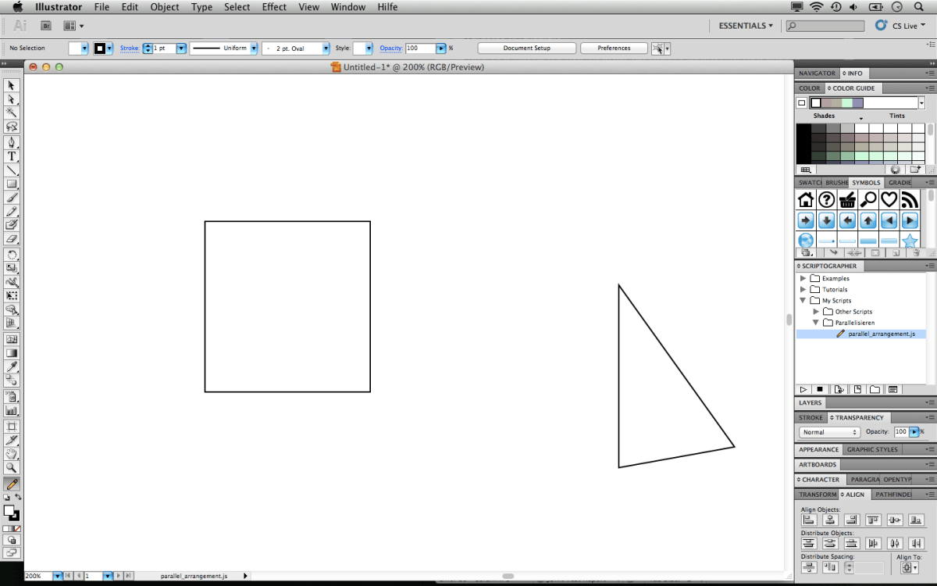The image size is (937, 586).
Task: Open the Object menu
Action: click(x=165, y=7)
